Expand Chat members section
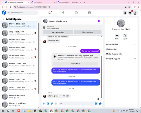Image resolution: width=141 pixels, height=113 pixels. tap(121, 49)
